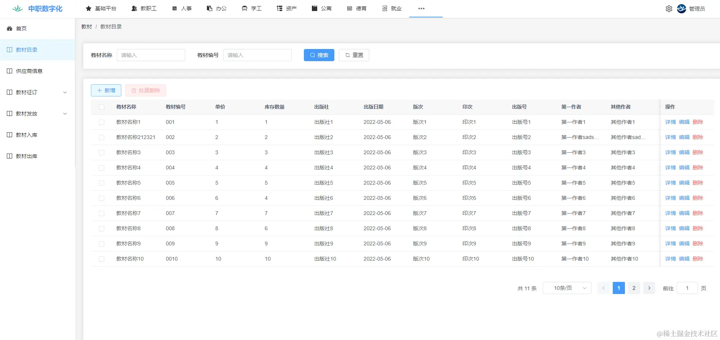Click the 就业 menu icon

coord(385,8)
